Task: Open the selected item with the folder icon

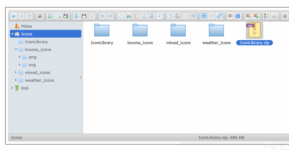Action: pos(76,16)
